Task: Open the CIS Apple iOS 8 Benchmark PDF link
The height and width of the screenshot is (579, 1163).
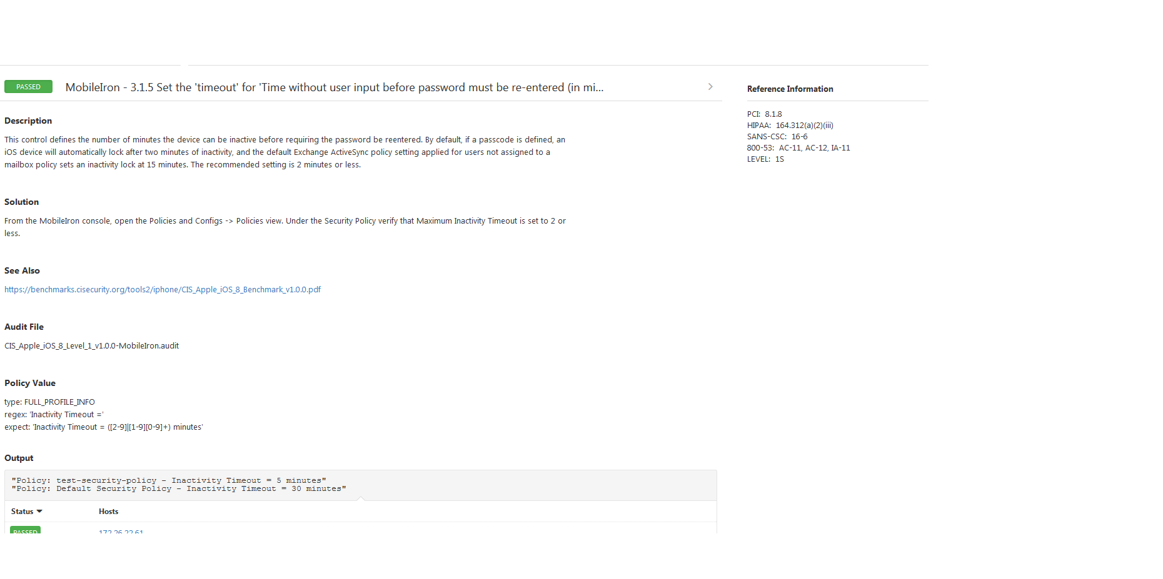Action: 163,290
